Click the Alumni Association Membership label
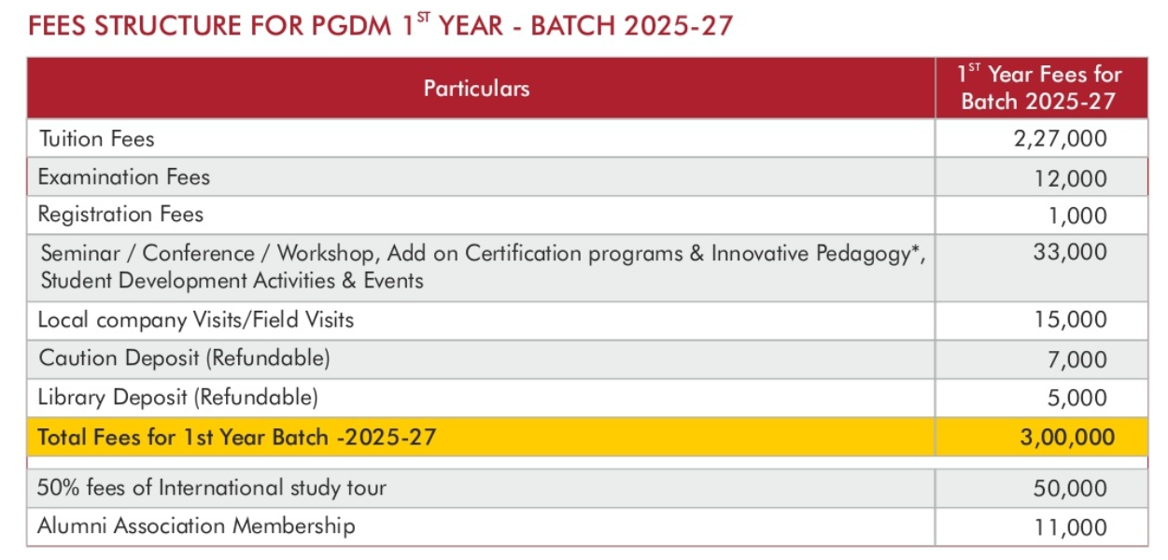 click(197, 526)
